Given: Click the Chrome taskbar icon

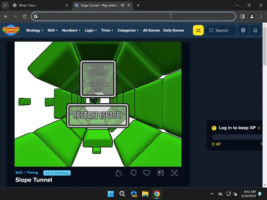Looking at the screenshot, I should tap(157, 194).
